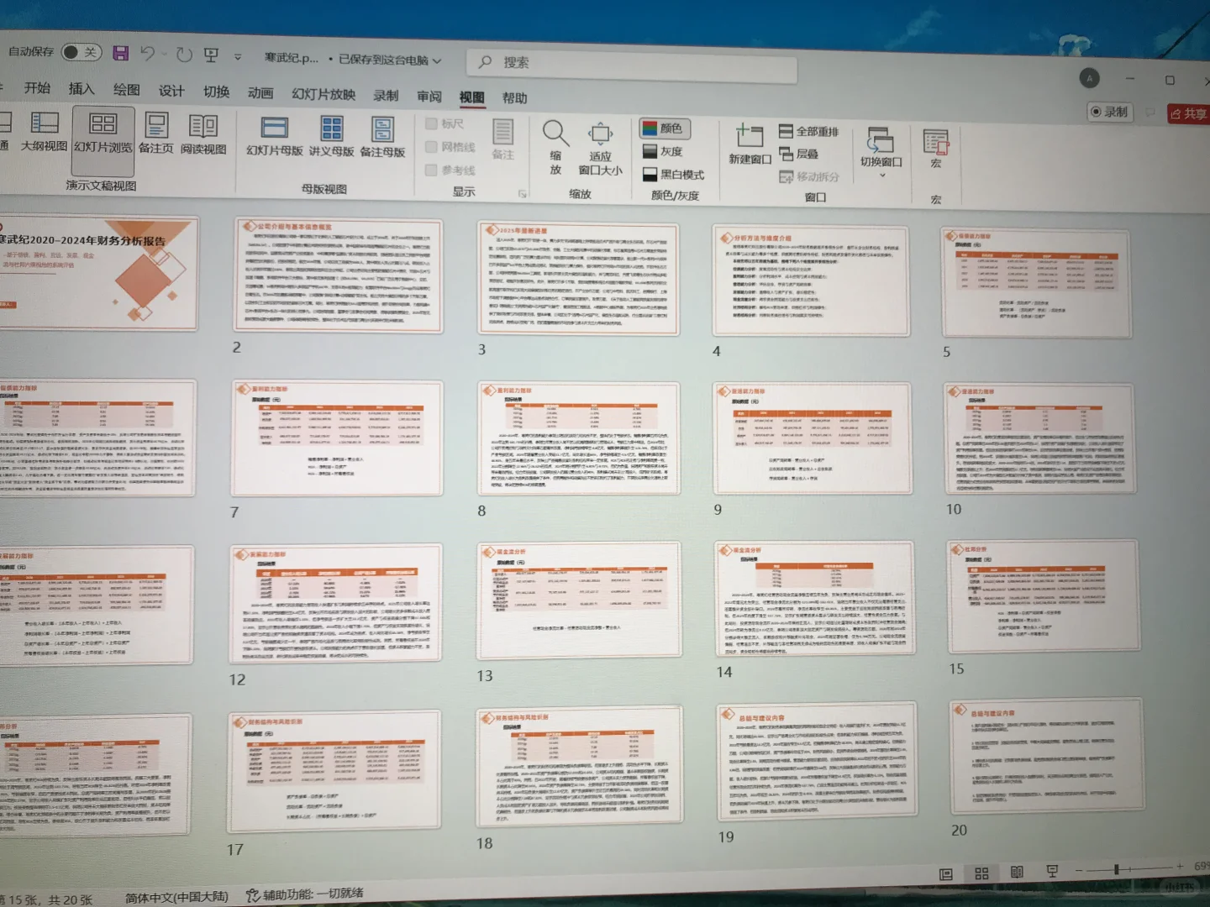Click the zoom in plus button
Screen dimensions: 1210x907
(x=1181, y=866)
